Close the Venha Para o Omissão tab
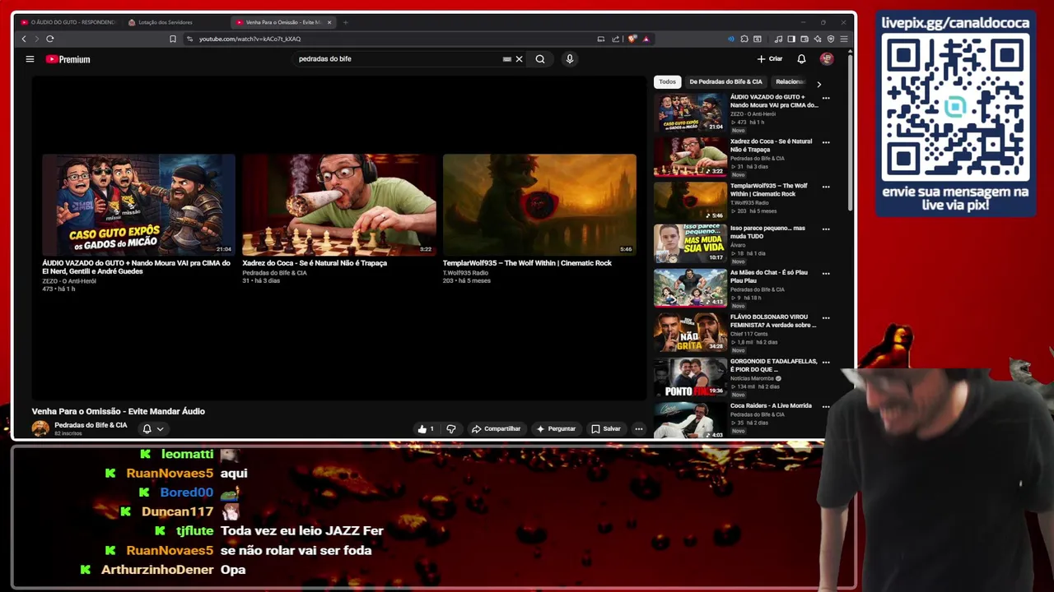The image size is (1054, 592). pyautogui.click(x=329, y=22)
